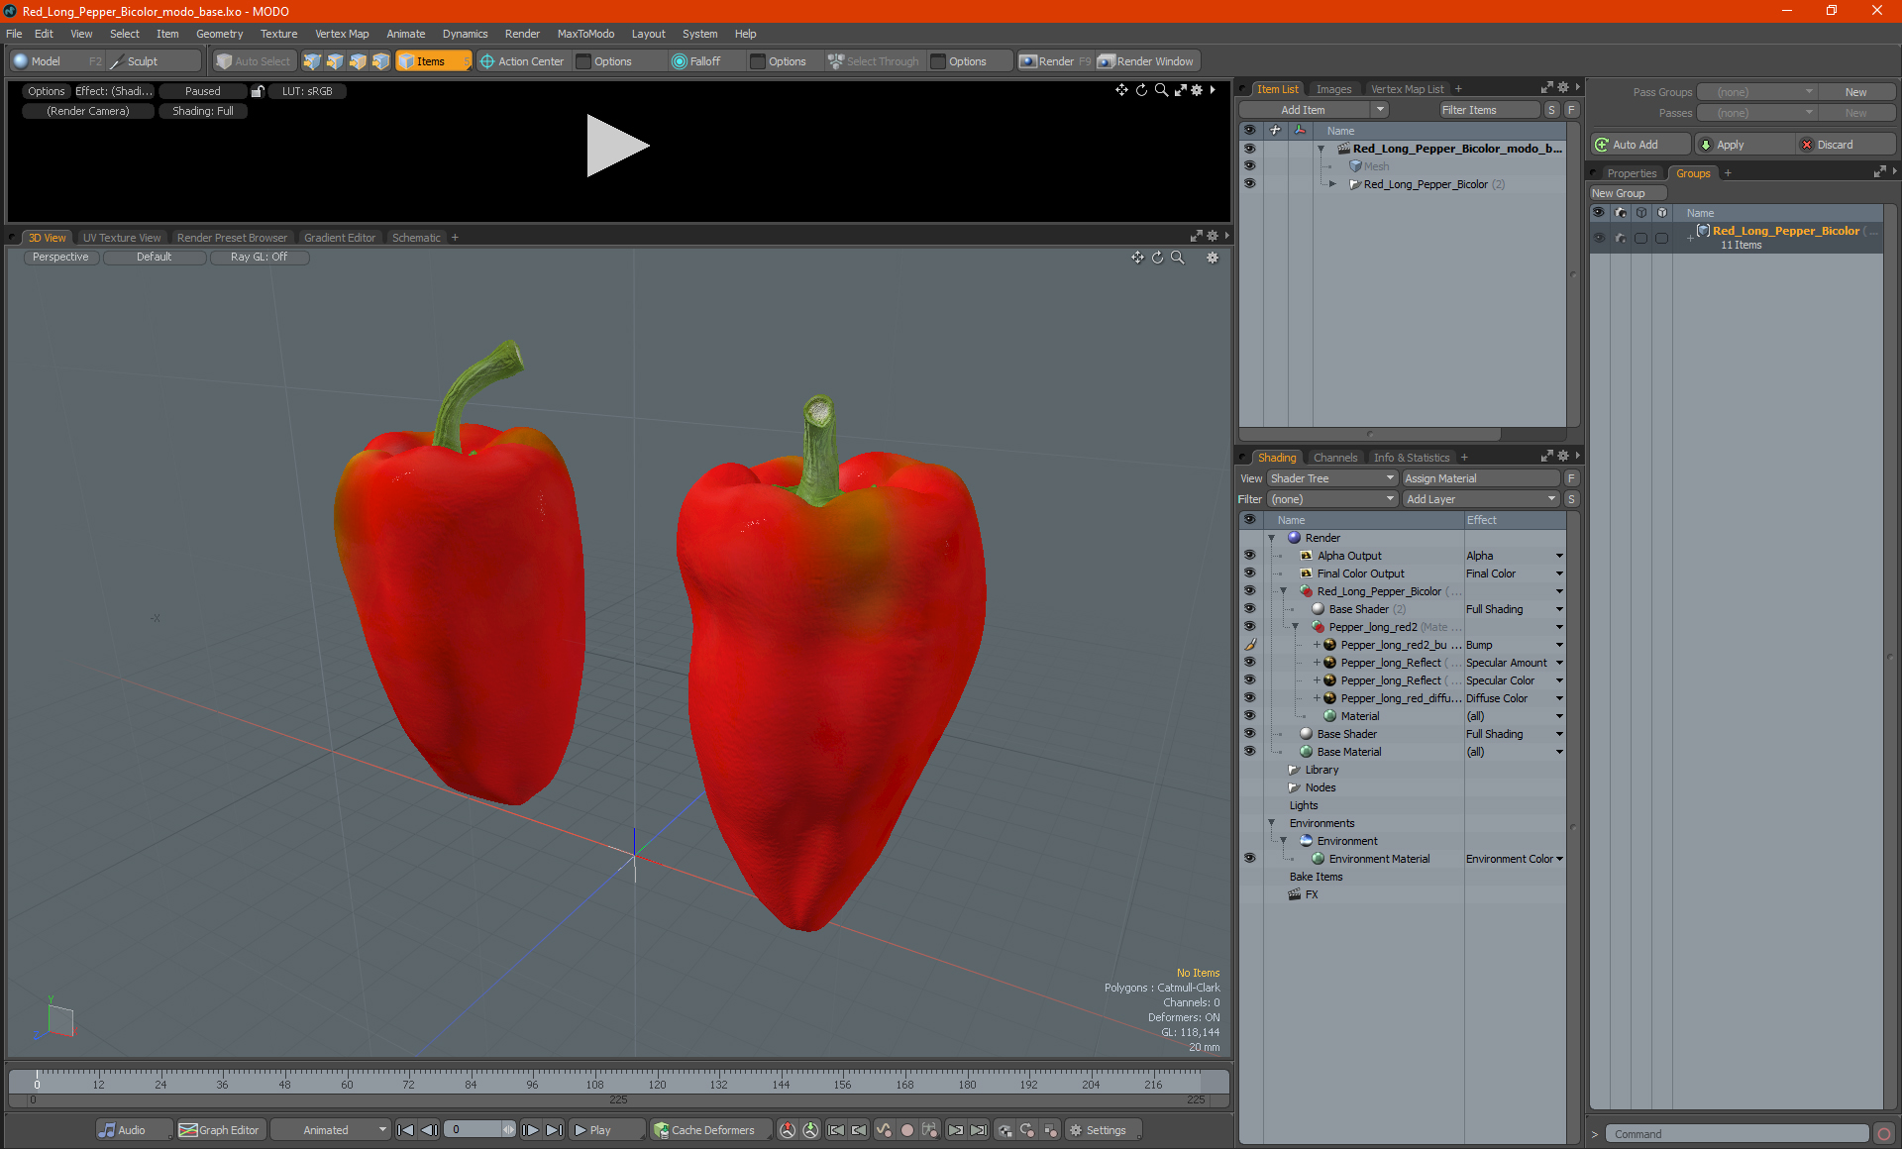Select Edges selection mode cube icon
1902x1149 pixels.
coord(335,61)
